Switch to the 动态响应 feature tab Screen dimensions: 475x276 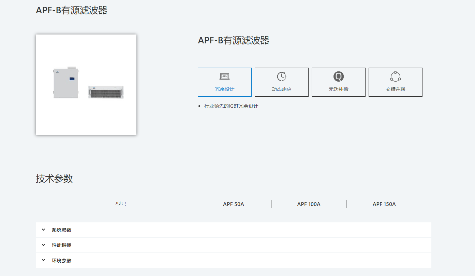tap(281, 82)
